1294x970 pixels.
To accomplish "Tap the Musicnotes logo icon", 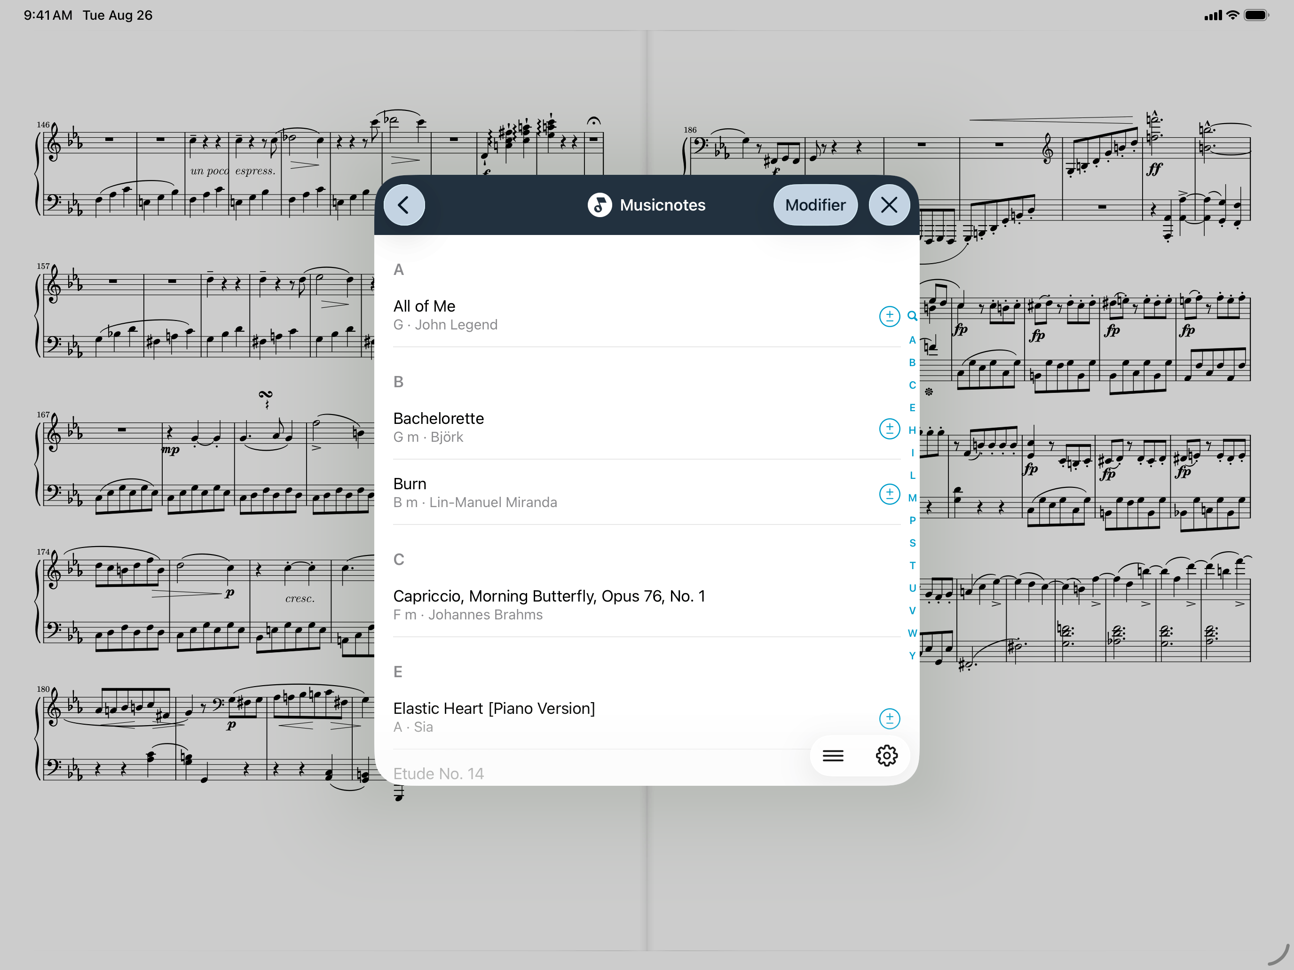I will (599, 205).
